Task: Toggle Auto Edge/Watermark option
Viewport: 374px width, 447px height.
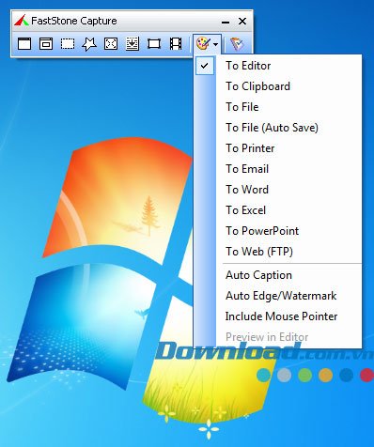Action: click(x=278, y=296)
